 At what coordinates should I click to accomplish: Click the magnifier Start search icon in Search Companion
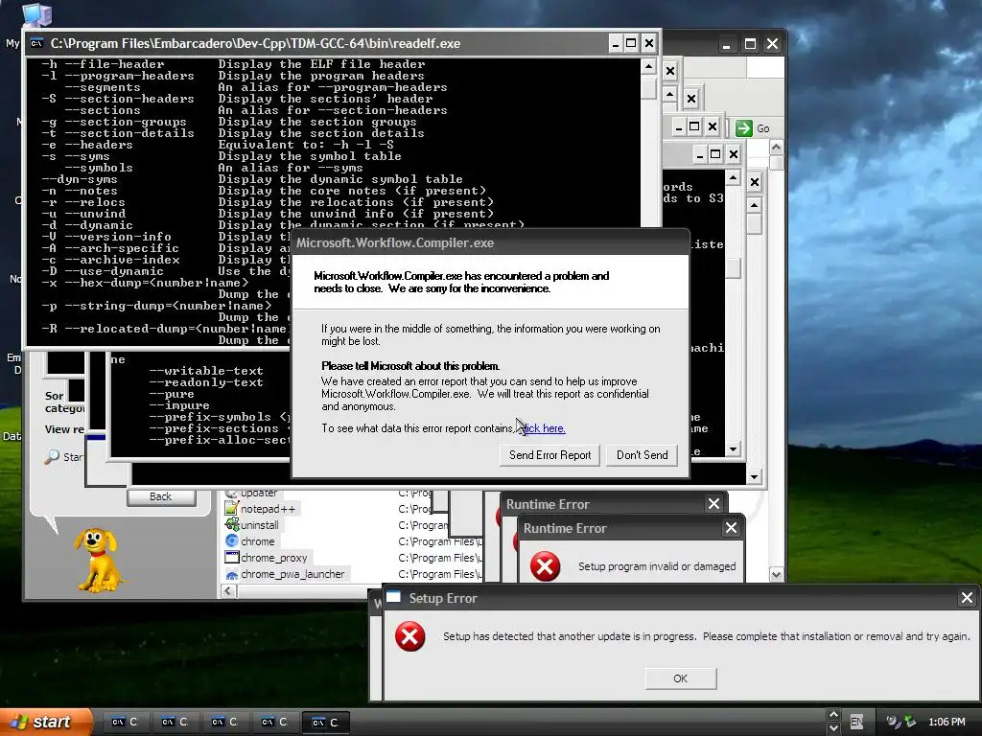[52, 457]
